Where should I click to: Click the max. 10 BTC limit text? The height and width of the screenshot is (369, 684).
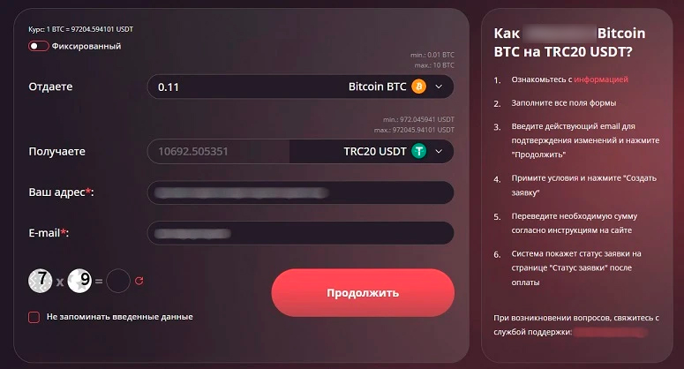432,65
